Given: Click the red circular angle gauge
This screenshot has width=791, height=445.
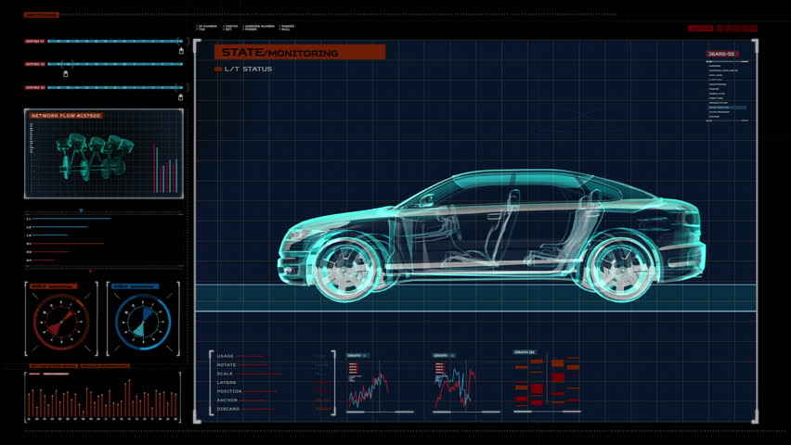Looking at the screenshot, I should click(x=60, y=321).
